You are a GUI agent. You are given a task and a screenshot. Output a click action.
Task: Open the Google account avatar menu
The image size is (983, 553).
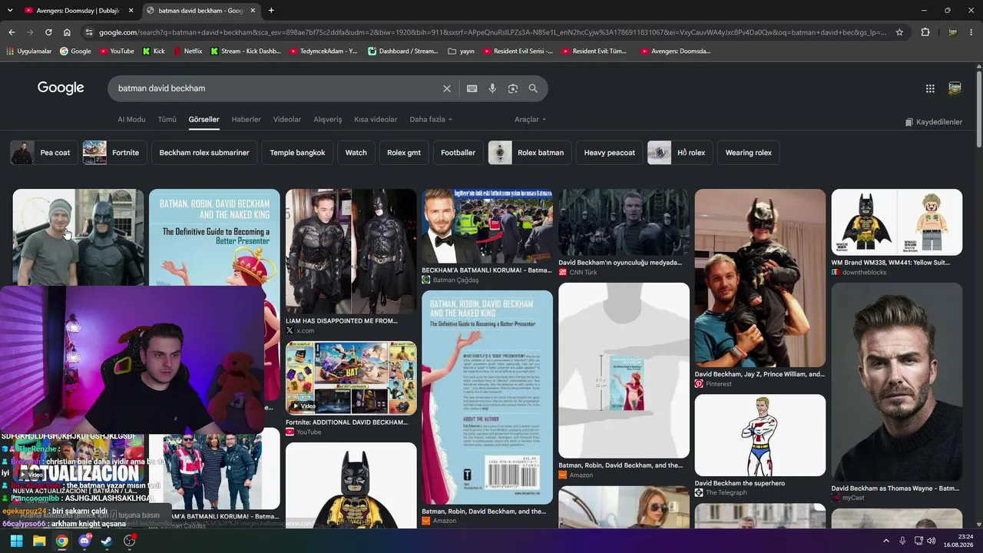[x=955, y=88]
